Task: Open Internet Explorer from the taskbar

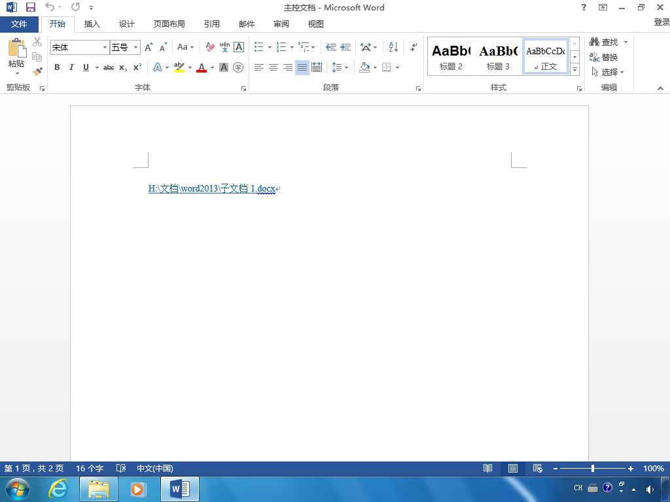Action: pyautogui.click(x=58, y=489)
